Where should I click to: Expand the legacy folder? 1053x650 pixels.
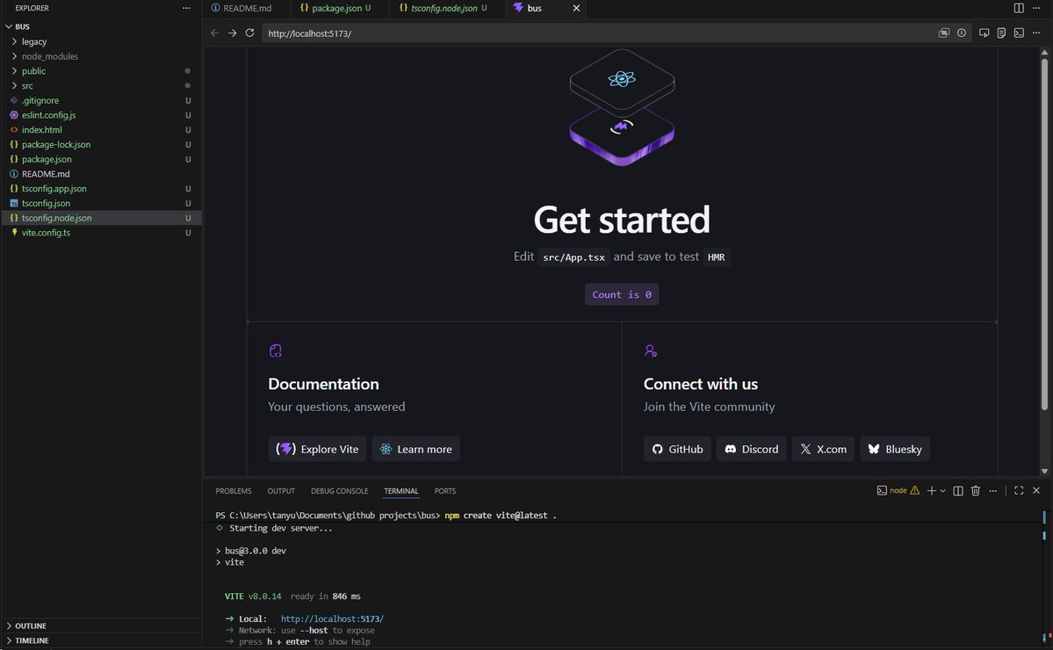point(101,41)
